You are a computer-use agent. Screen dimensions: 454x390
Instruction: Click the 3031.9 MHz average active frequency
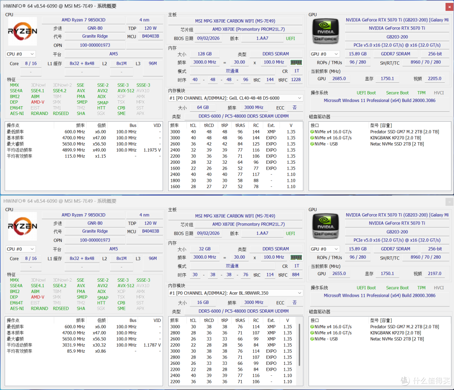pos(74,345)
